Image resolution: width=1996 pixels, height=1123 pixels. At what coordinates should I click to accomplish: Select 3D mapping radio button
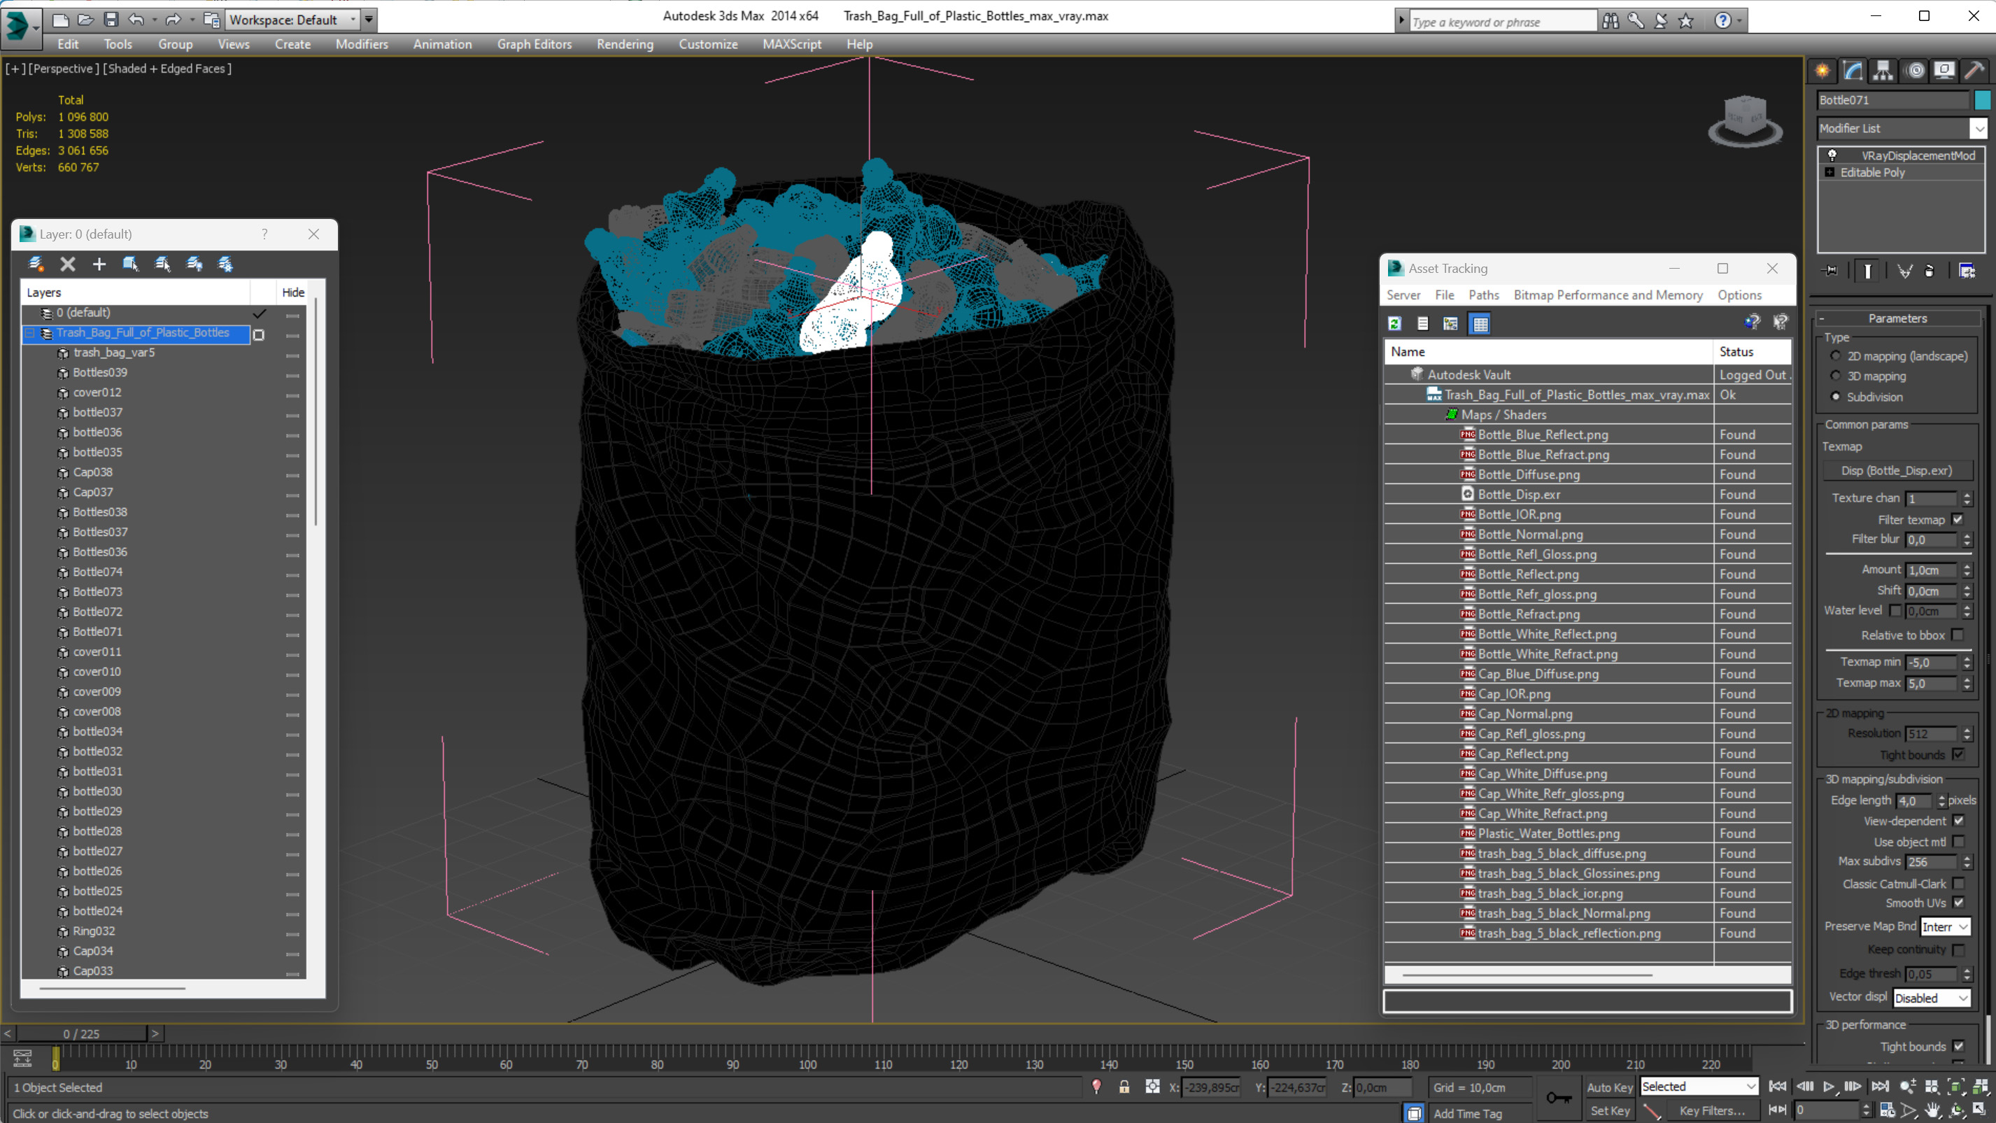point(1836,376)
